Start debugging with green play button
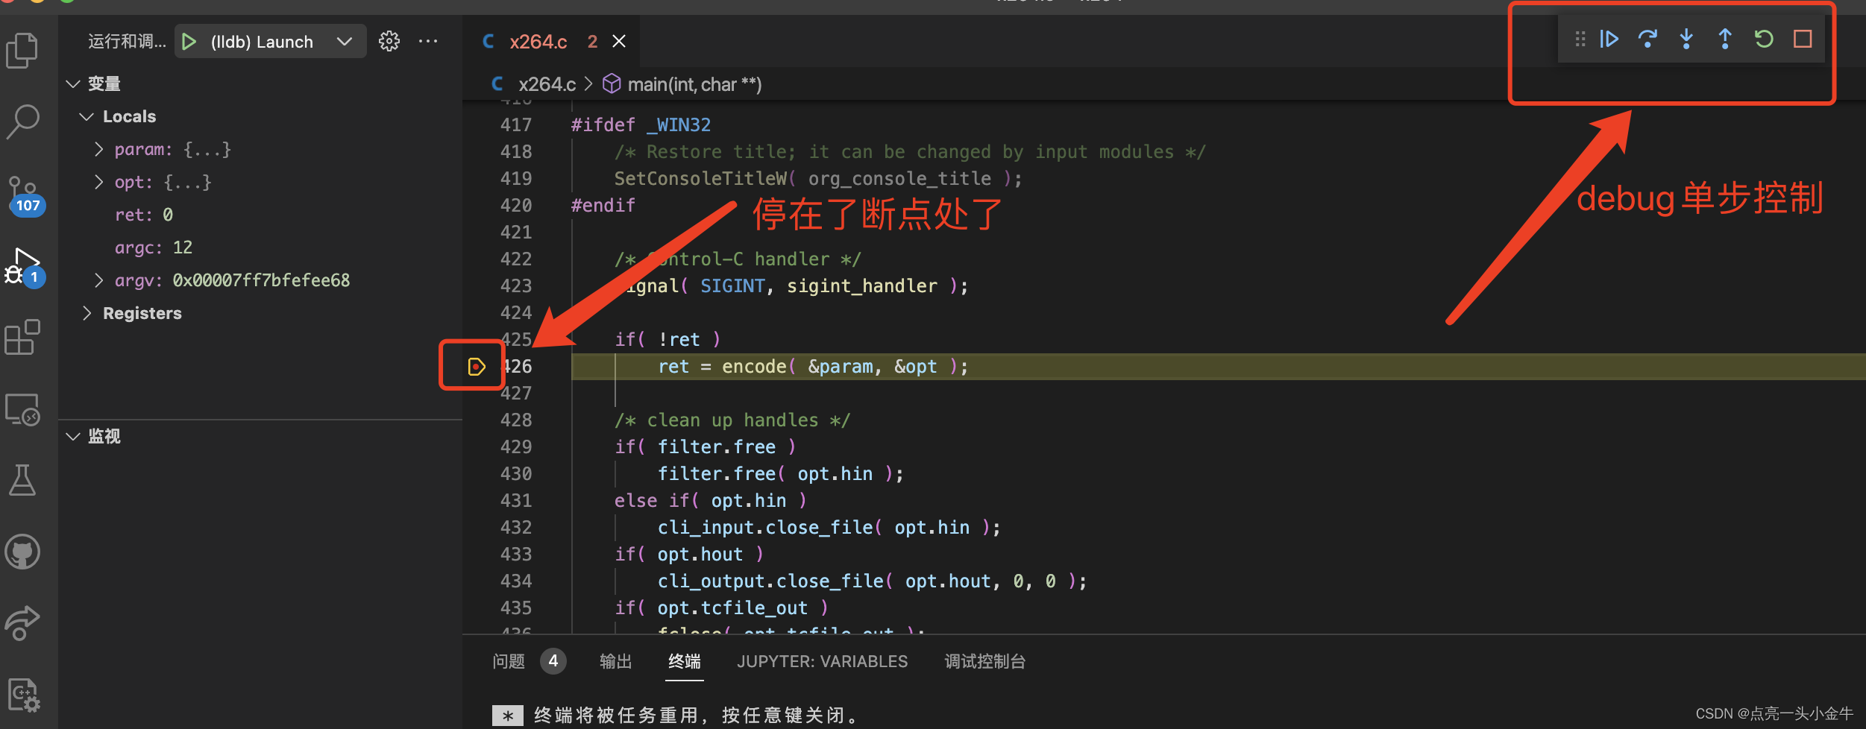 189,42
